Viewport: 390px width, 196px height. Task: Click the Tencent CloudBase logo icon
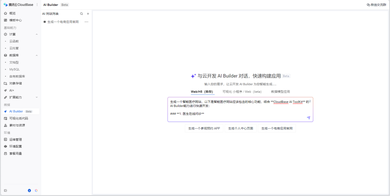point(5,5)
